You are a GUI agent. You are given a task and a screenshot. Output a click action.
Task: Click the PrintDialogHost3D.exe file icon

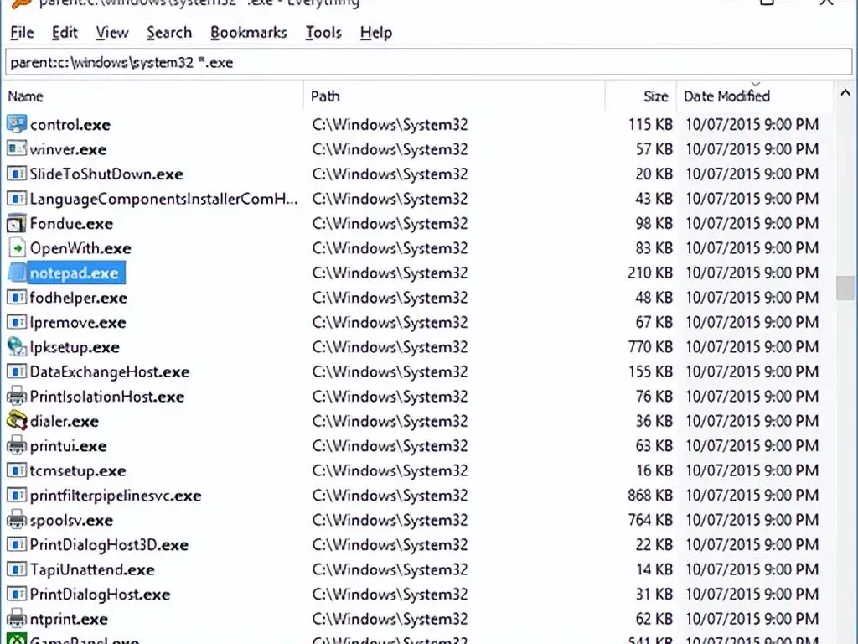coord(17,545)
